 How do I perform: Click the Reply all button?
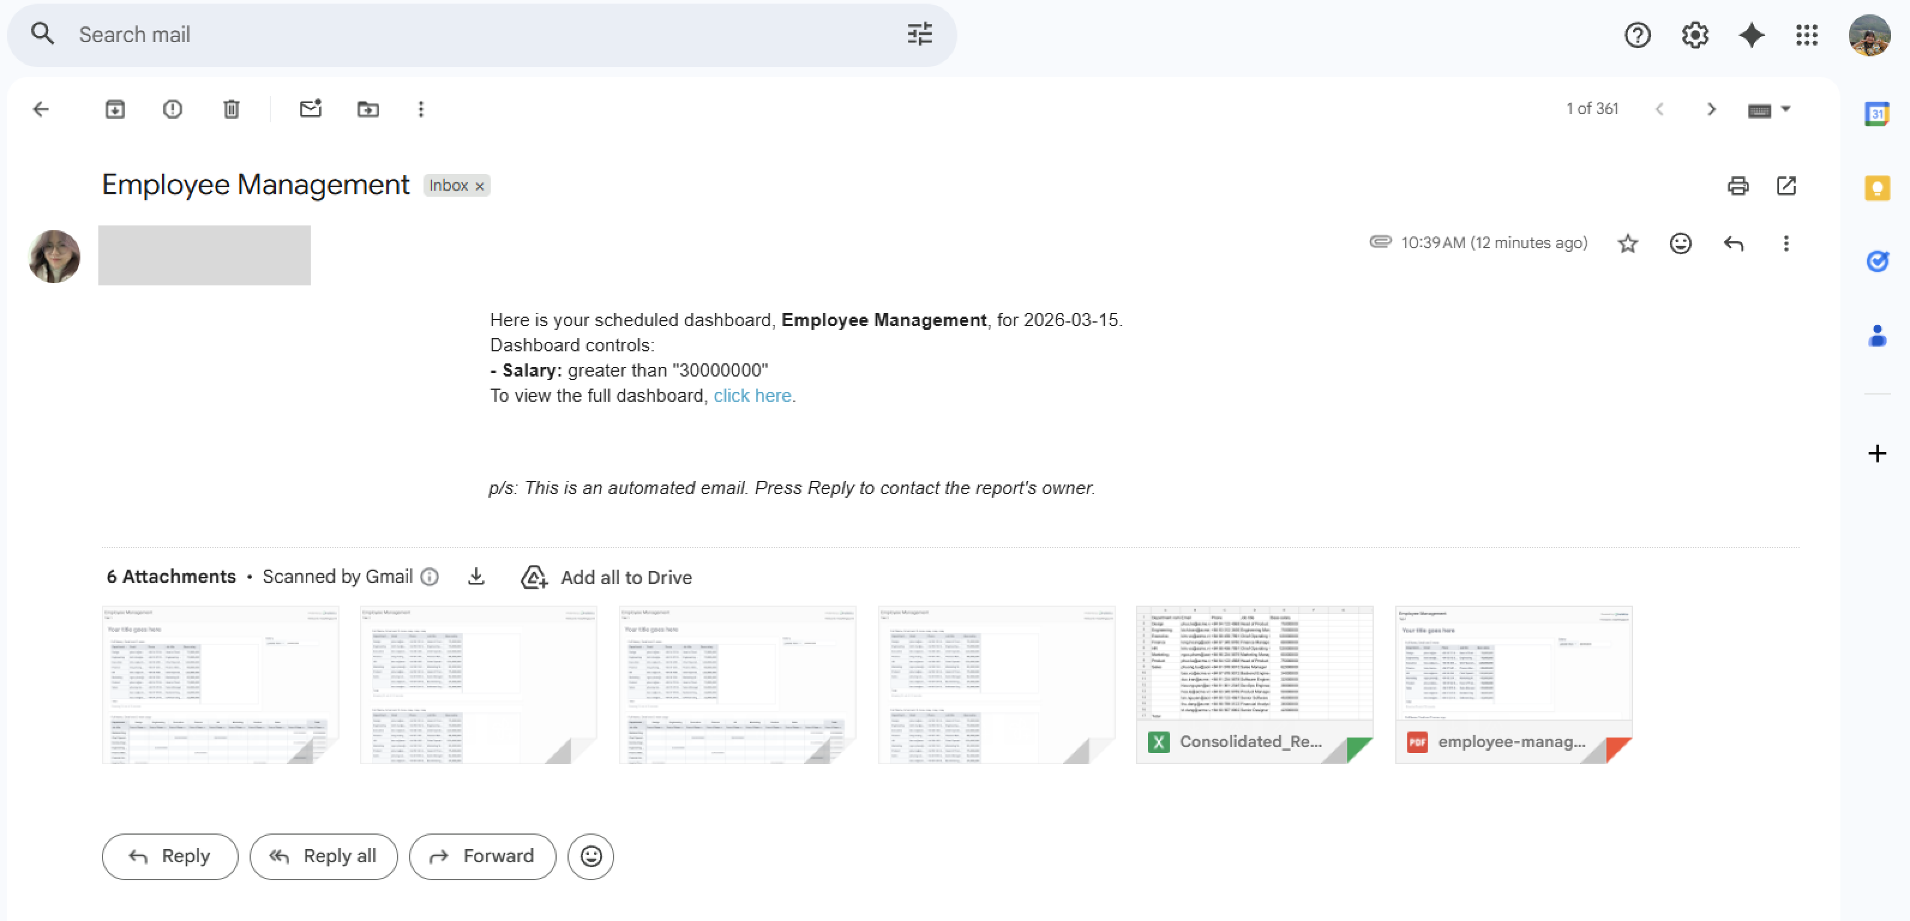point(323,856)
